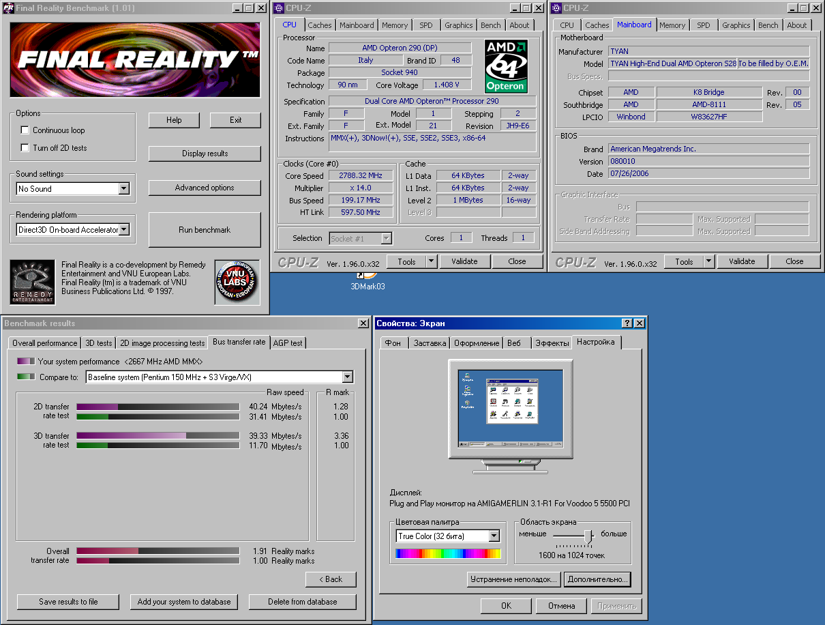The height and width of the screenshot is (625, 825).
Task: Go back with the < Back button
Action: tap(331, 579)
